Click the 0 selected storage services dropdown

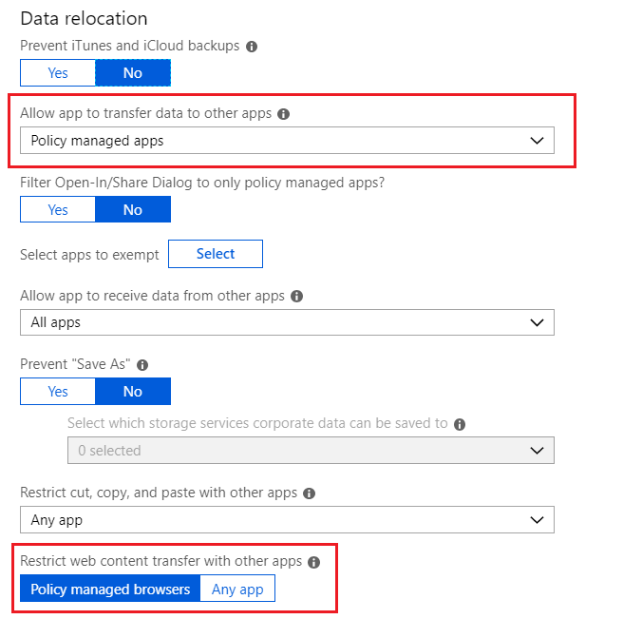311,451
